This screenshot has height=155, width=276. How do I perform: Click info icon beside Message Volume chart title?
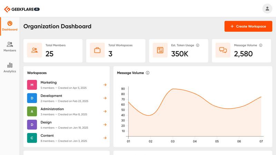click(x=148, y=73)
